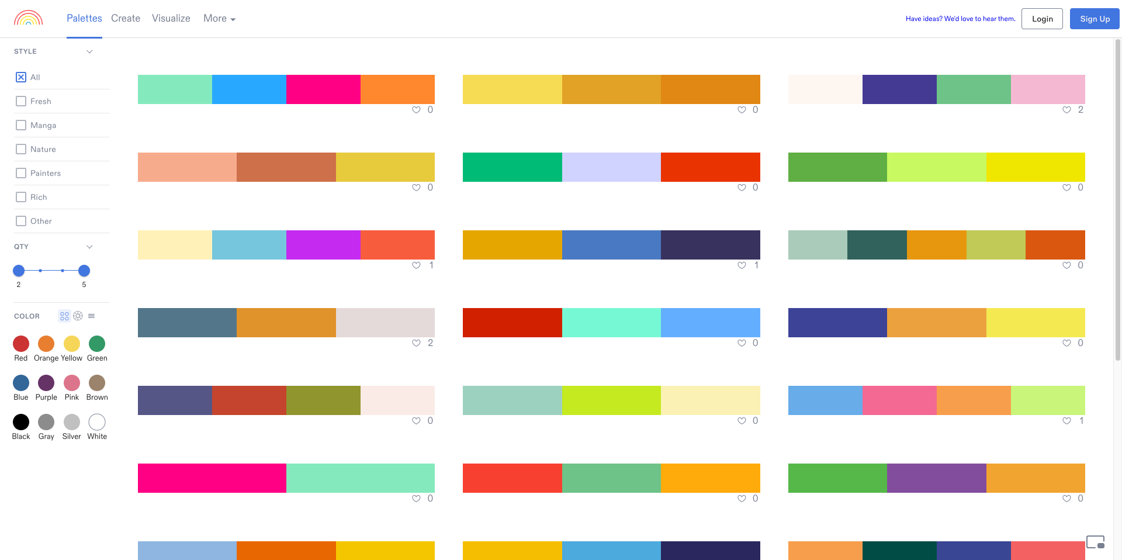
Task: Click the Login button
Action: point(1042,19)
